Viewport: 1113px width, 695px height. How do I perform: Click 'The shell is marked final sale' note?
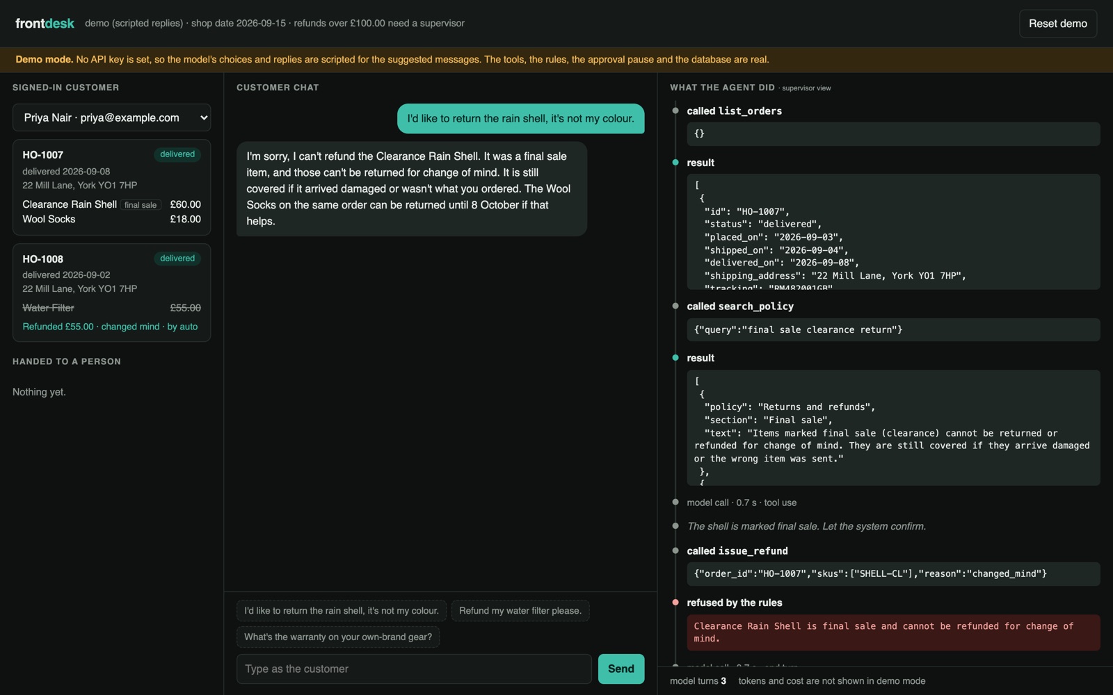(x=806, y=527)
